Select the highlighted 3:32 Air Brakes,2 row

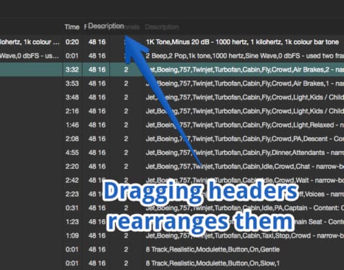click(x=172, y=70)
